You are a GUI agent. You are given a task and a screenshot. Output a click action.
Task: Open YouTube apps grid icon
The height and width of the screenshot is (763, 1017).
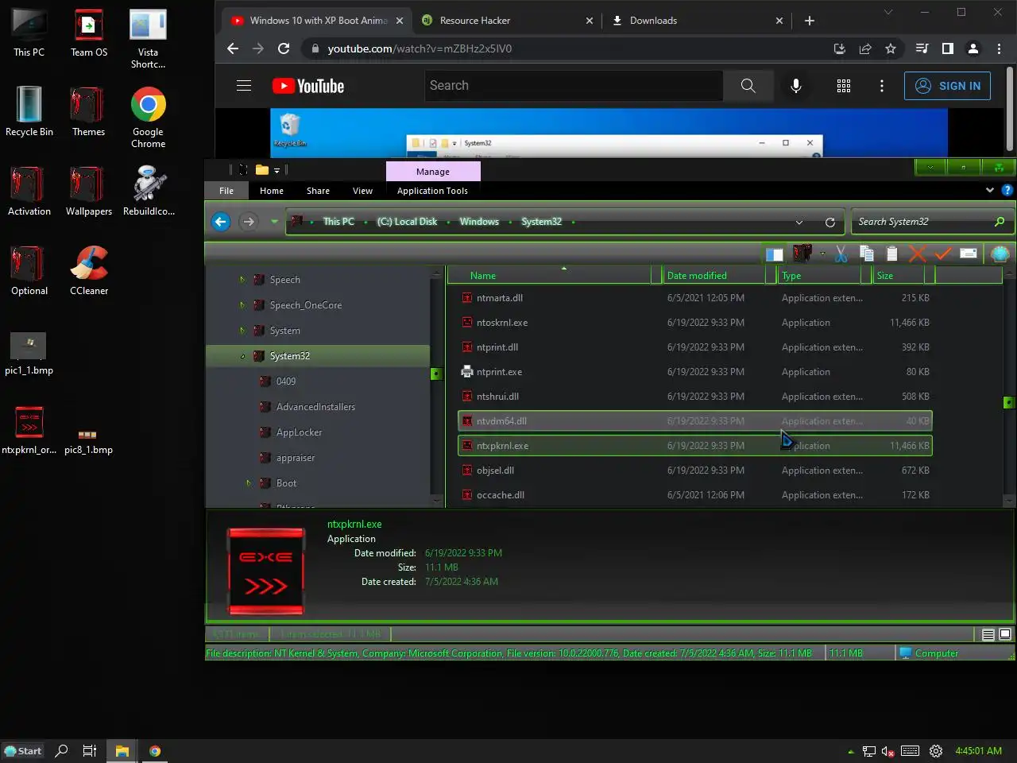[x=844, y=86]
